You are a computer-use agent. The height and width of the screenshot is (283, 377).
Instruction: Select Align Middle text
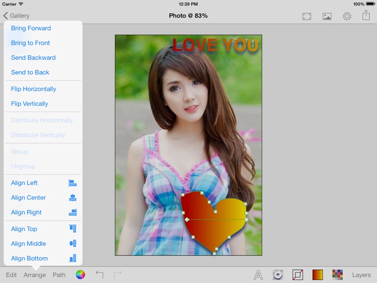28,244
